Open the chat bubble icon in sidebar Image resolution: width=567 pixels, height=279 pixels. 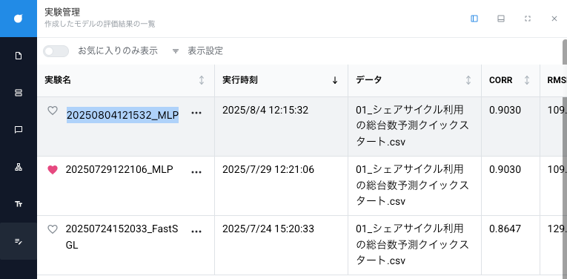18,130
